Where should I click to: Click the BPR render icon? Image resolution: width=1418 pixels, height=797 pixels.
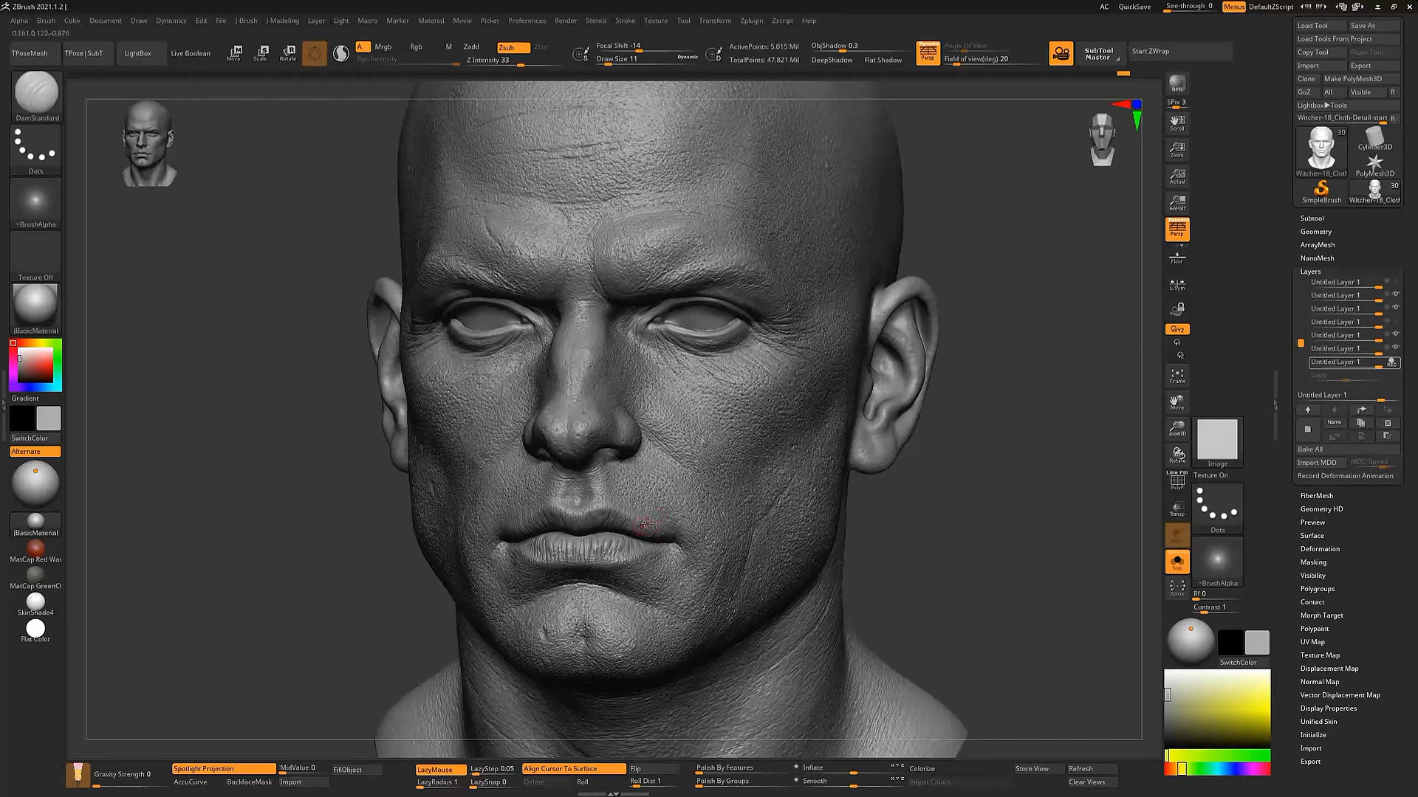pos(1177,83)
